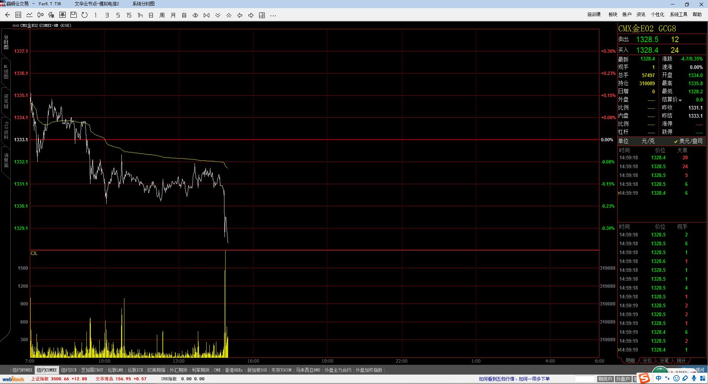The image size is (708, 384).
Task: Toggle the Sogou 中 Chinese/English mode
Action: (x=659, y=378)
